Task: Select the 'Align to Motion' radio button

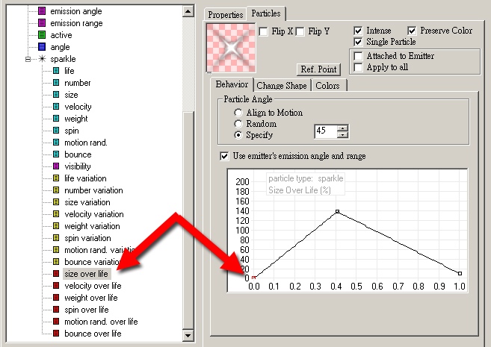Action: [x=238, y=113]
